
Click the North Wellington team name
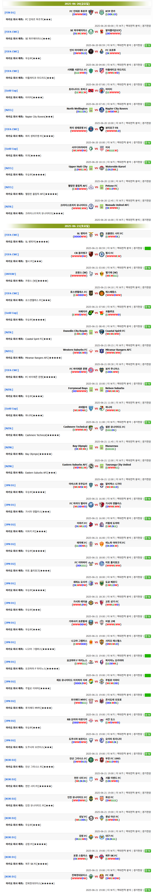(77, 108)
